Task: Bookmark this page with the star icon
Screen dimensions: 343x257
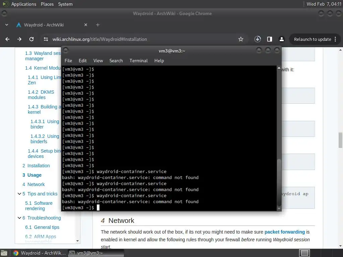Action: [x=241, y=39]
